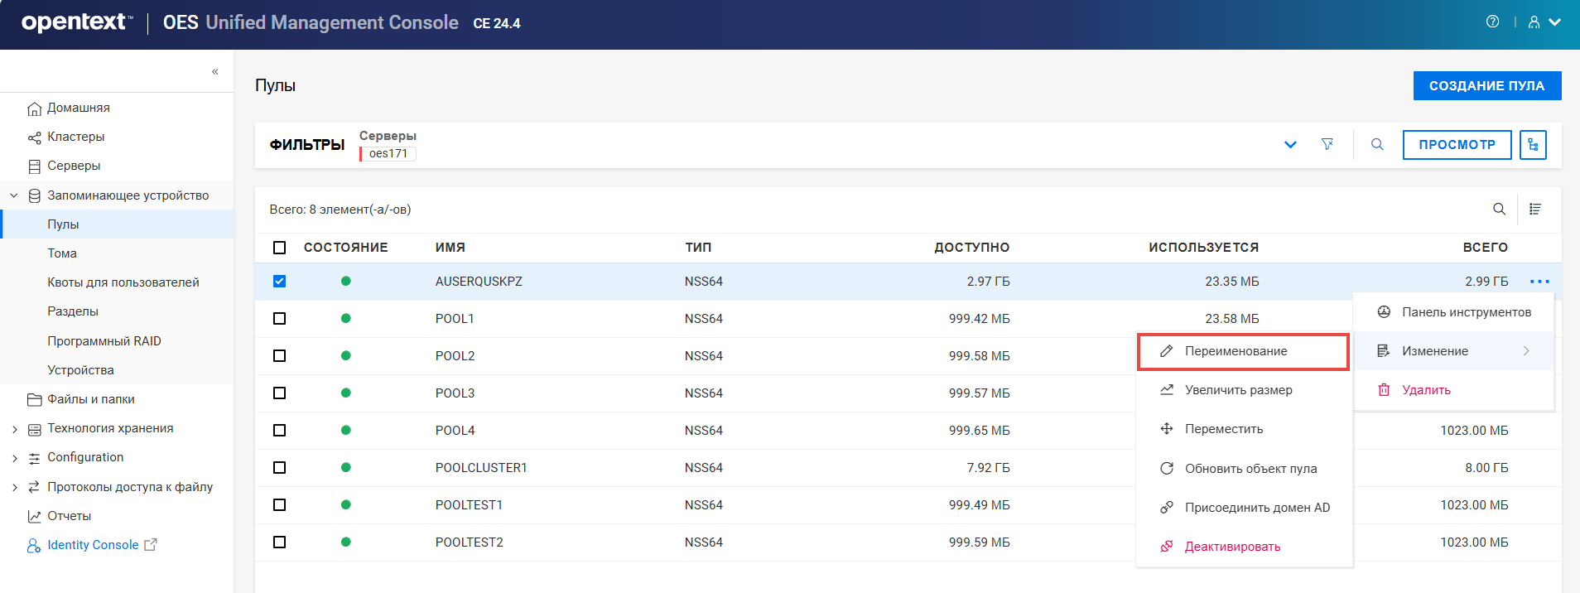Click three-dots menu for AUSERQUSKPZ row
1580x593 pixels.
pos(1539,282)
